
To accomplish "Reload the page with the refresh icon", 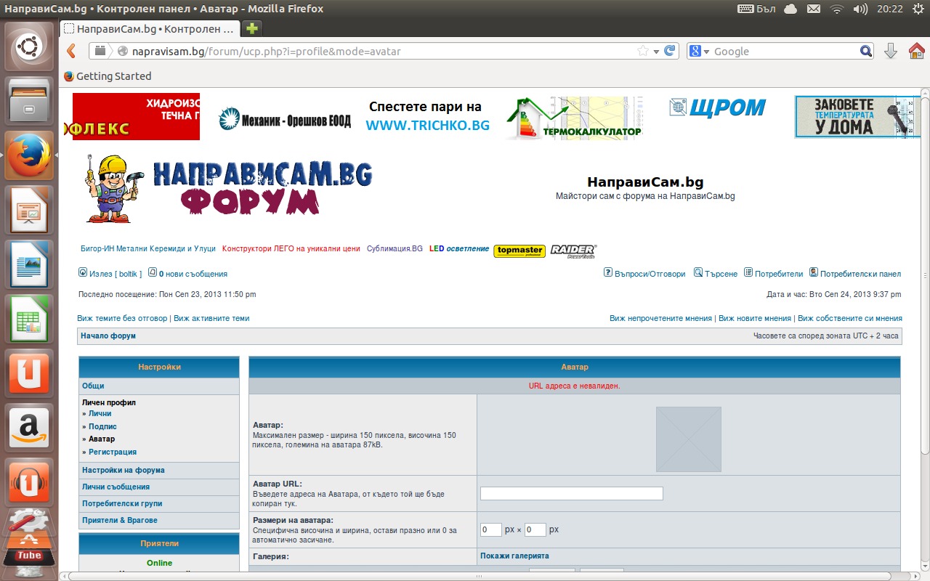I will 670,51.
